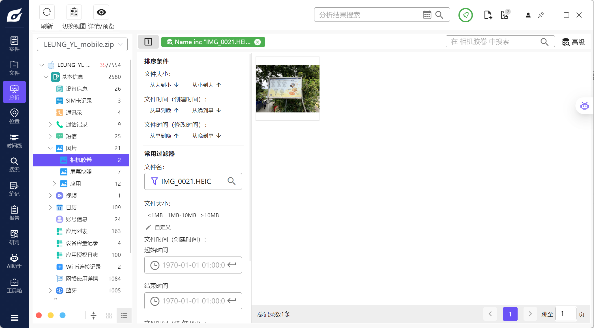Click the calendar icon in search bar
Image resolution: width=594 pixels, height=328 pixels.
[x=427, y=15]
